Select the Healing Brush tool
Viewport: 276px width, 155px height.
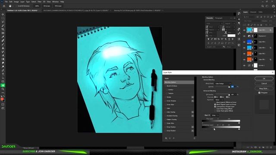[x=3, y=40]
